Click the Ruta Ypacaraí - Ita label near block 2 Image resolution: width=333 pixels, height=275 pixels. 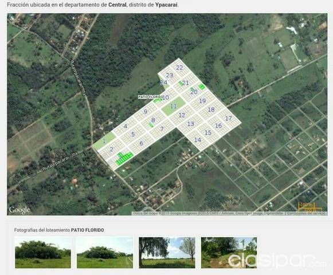point(60,162)
